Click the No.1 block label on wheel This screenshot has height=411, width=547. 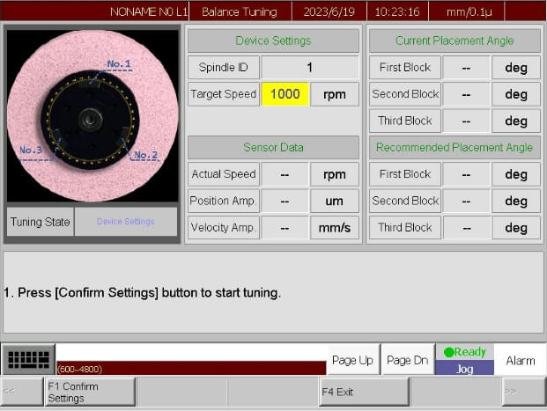tap(119, 64)
